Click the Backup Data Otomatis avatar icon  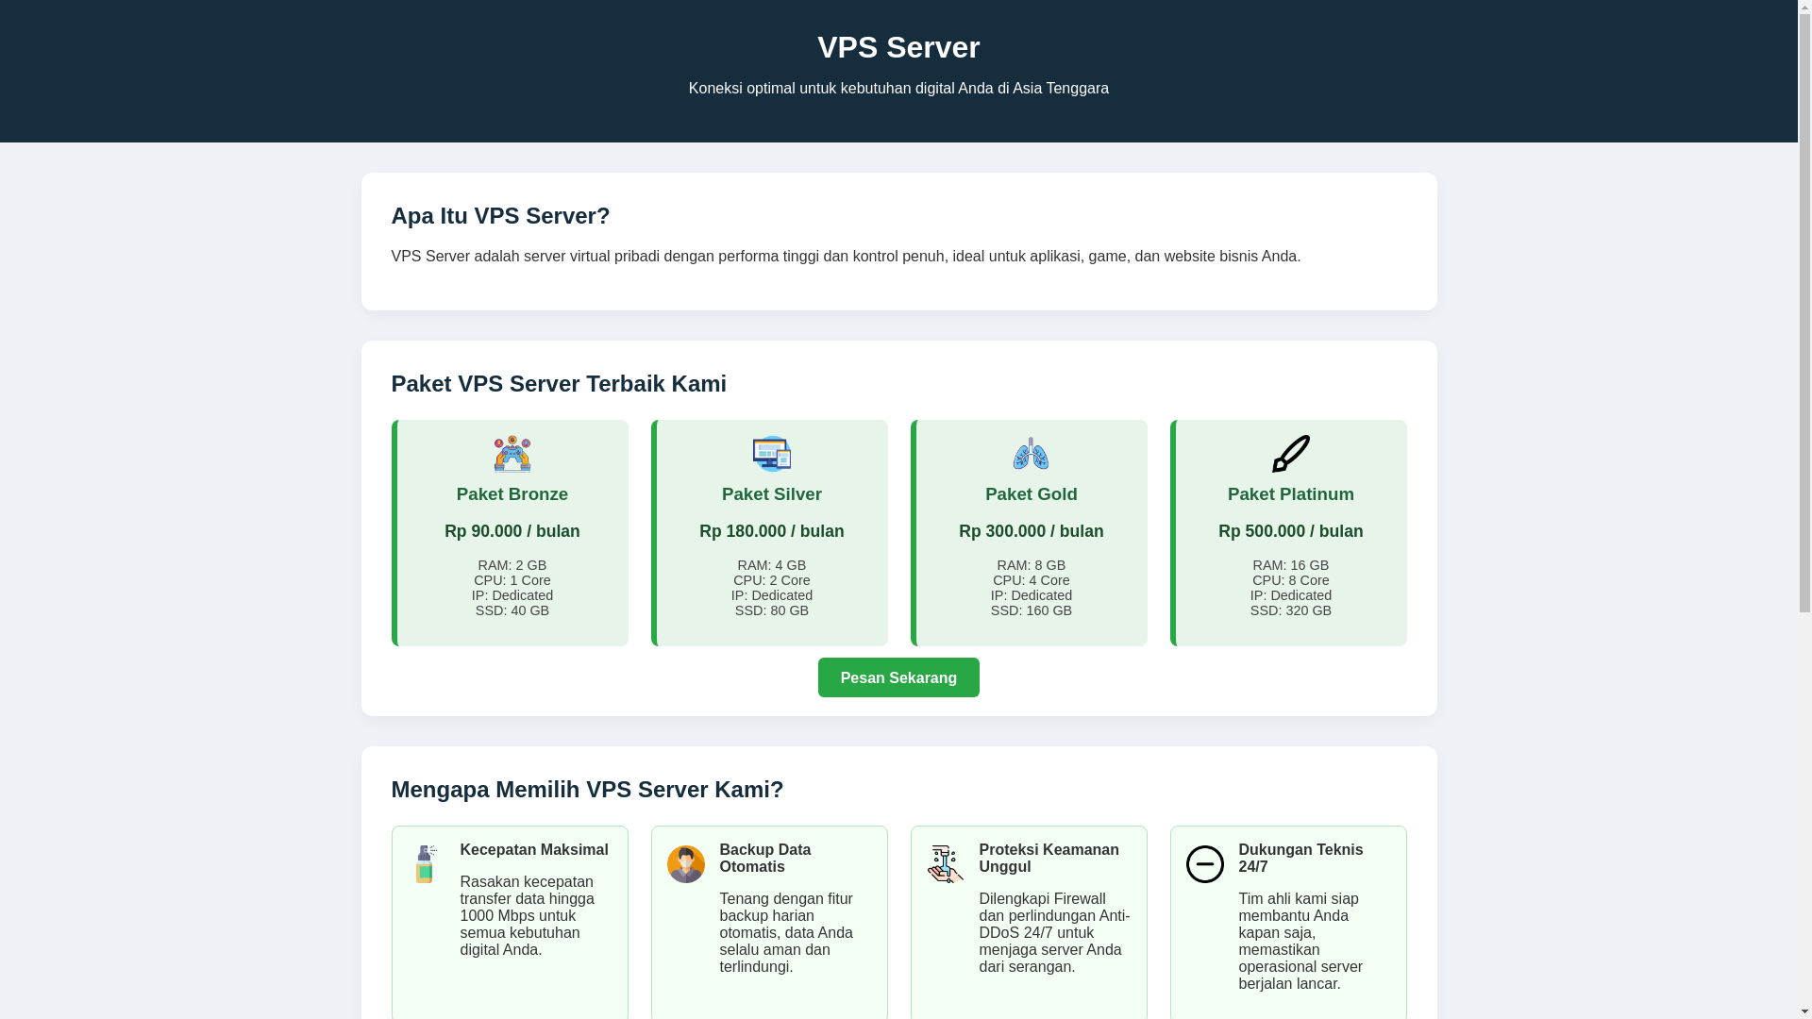(x=685, y=864)
